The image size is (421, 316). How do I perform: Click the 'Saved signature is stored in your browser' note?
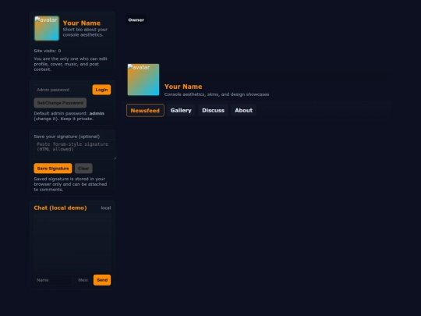[70, 184]
